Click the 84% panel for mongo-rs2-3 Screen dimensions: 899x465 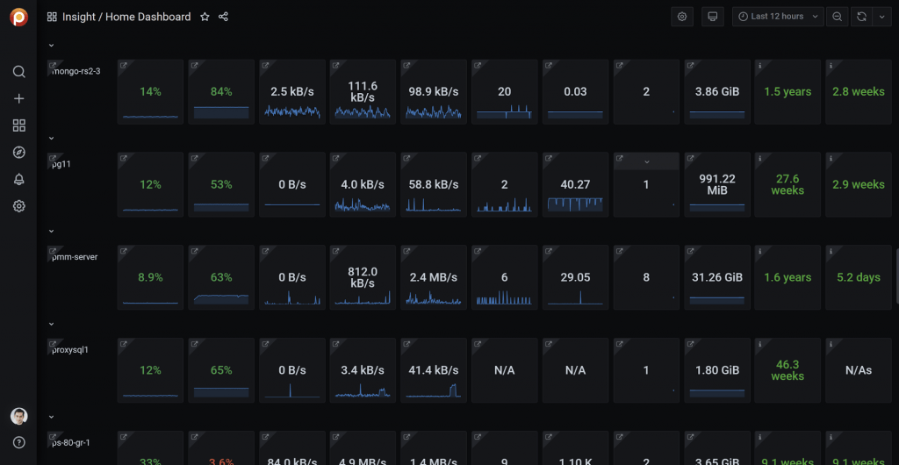point(221,91)
